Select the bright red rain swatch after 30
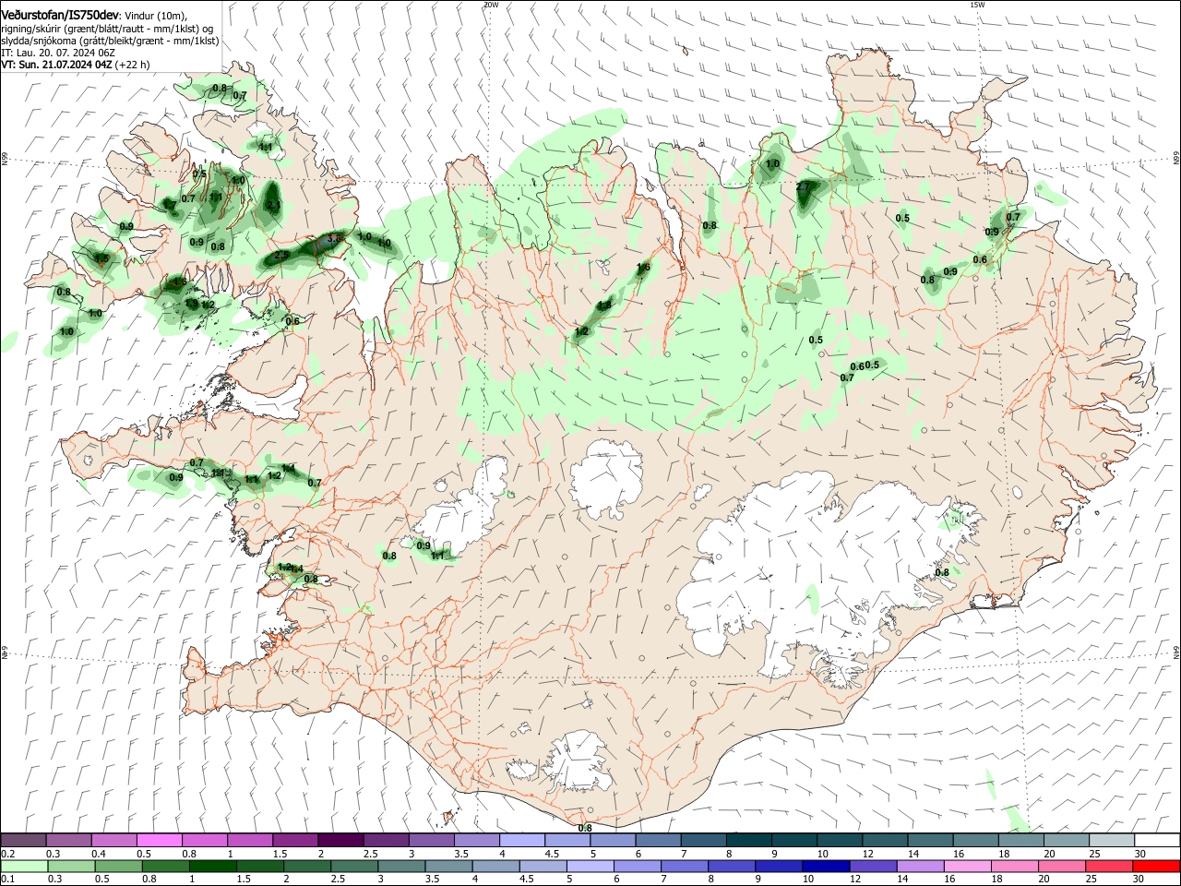1181x886 pixels. 1156,867
